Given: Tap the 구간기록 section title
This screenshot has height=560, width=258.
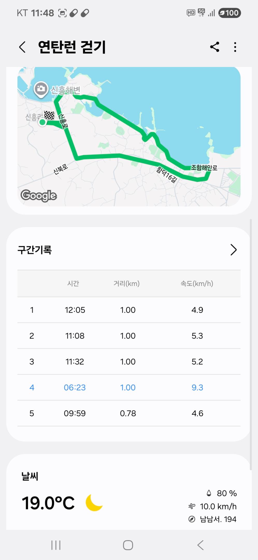Looking at the screenshot, I should pos(35,250).
